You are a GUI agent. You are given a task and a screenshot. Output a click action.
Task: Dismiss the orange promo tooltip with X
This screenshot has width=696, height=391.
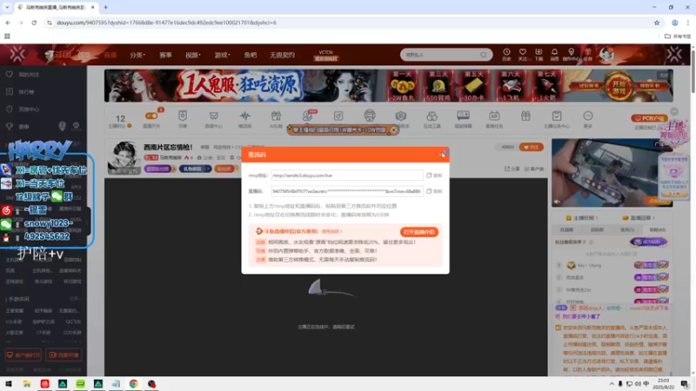pos(394,129)
